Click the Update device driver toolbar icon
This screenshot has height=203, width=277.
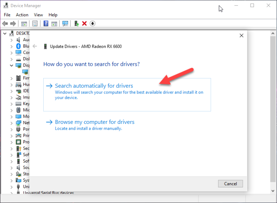76,23
